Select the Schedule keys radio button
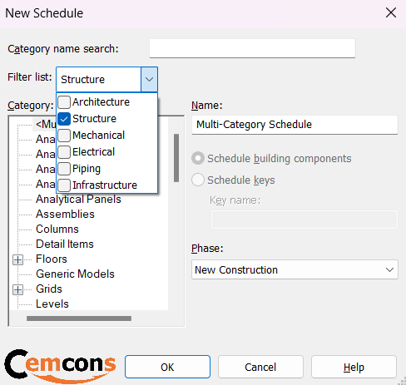 (x=198, y=180)
